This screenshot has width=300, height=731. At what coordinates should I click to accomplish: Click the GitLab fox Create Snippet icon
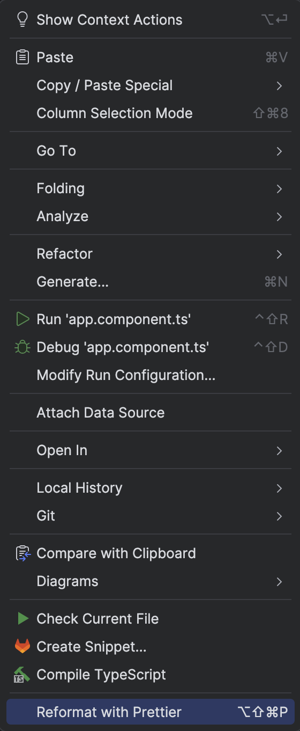click(x=22, y=647)
